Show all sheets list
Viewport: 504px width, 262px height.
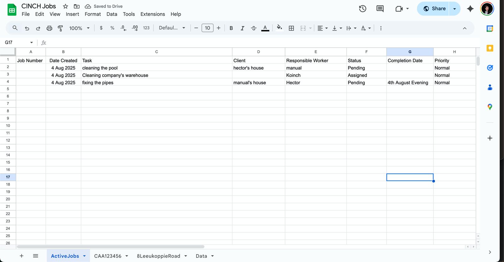(x=36, y=256)
